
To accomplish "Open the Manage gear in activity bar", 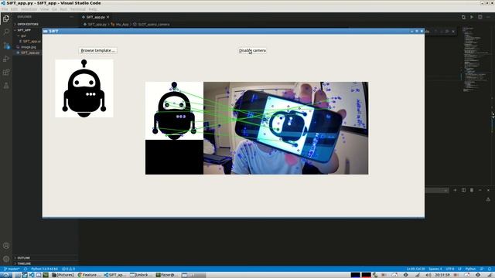I will [x=6, y=259].
